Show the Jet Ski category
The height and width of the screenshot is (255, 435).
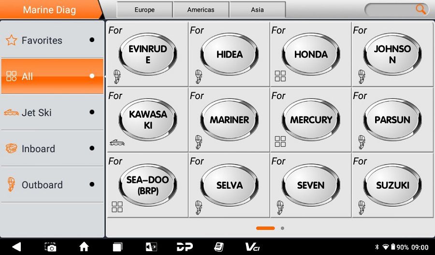coord(52,112)
